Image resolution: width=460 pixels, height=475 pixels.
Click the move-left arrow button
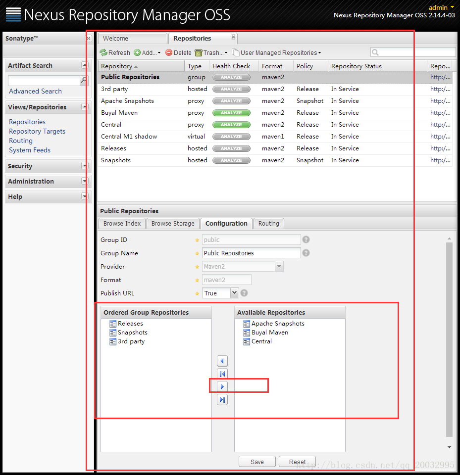click(222, 361)
